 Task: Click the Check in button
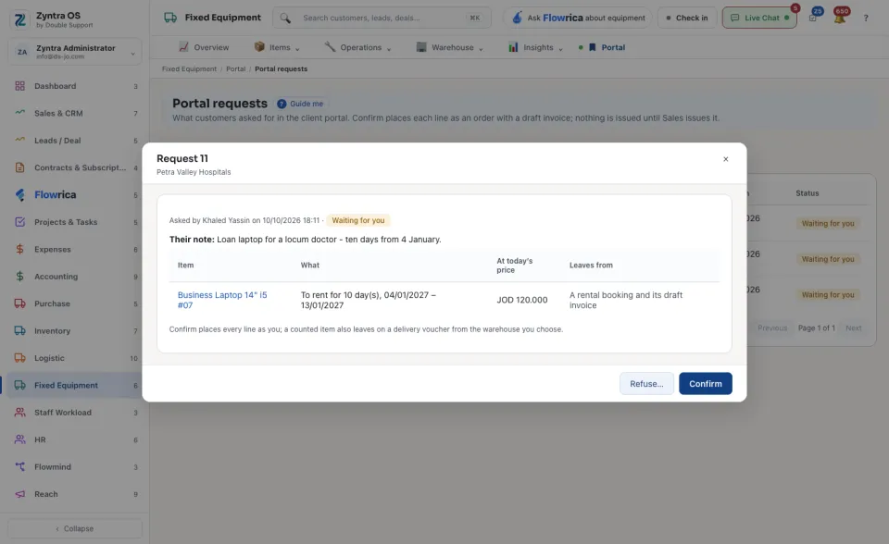[x=686, y=19]
